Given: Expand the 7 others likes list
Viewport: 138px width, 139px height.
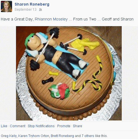Looking at the screenshot, I should click(88, 136).
